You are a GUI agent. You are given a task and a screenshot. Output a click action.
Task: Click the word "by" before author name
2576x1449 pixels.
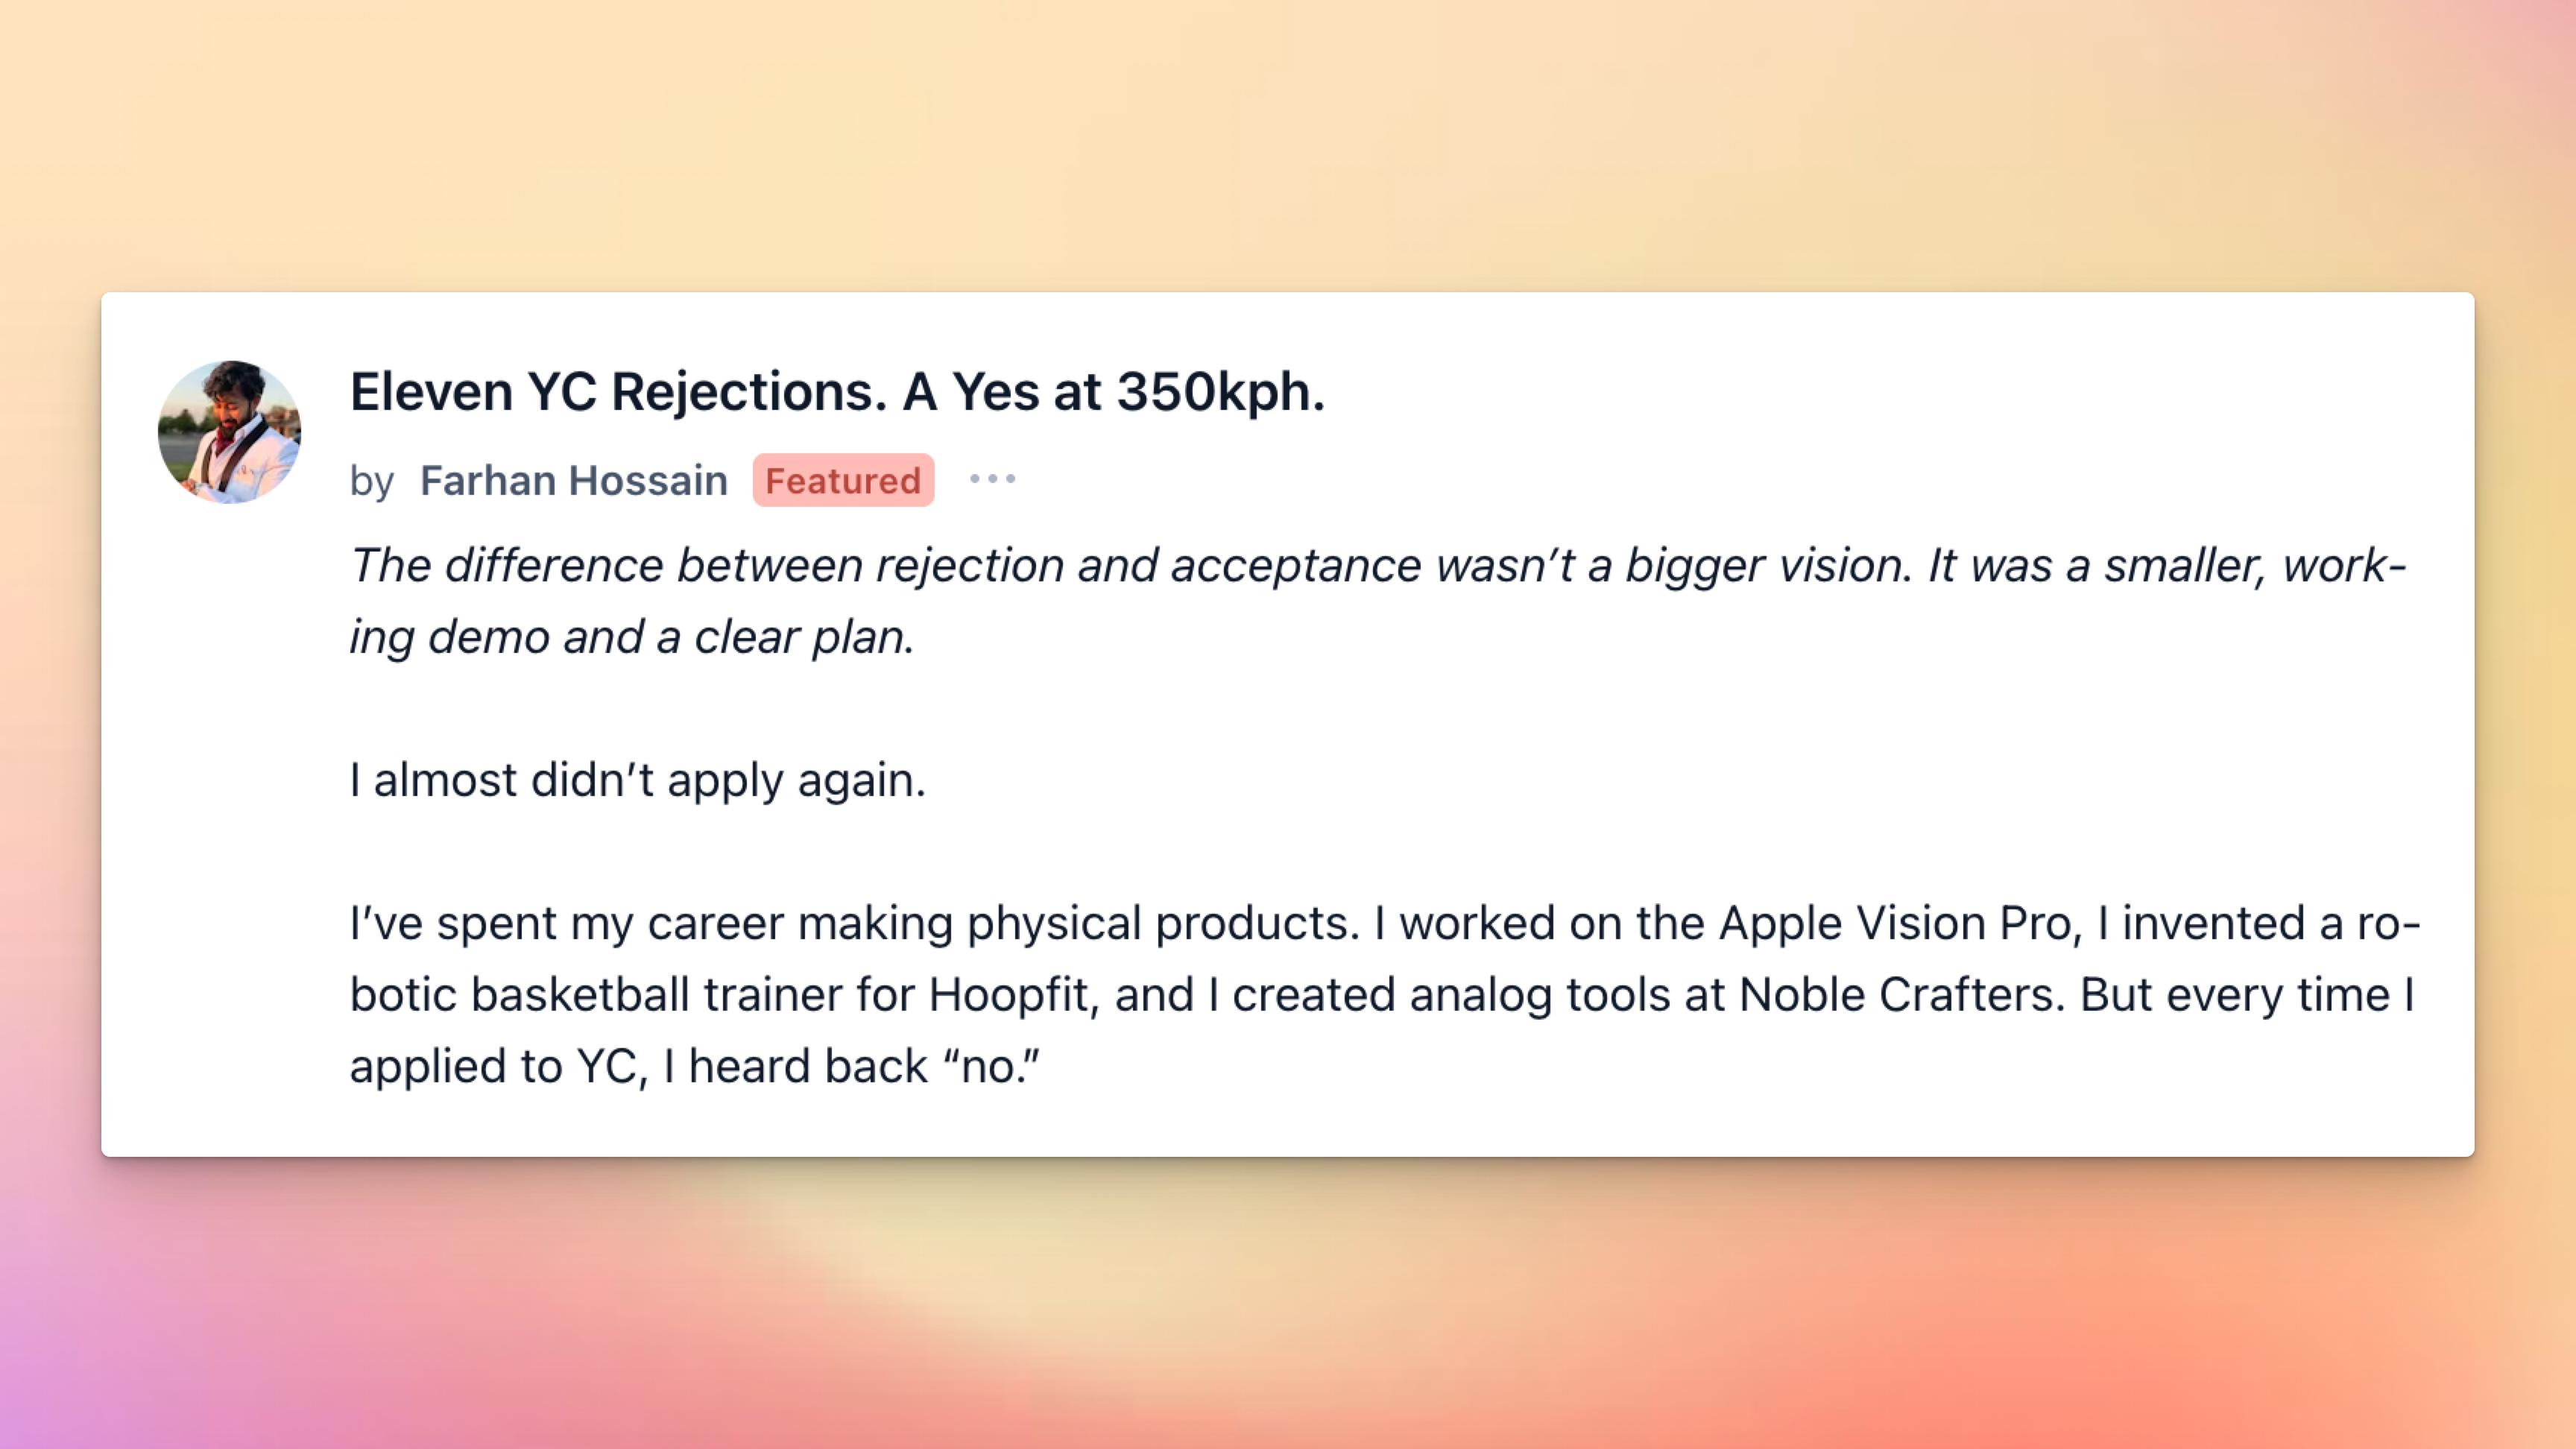pos(371,482)
